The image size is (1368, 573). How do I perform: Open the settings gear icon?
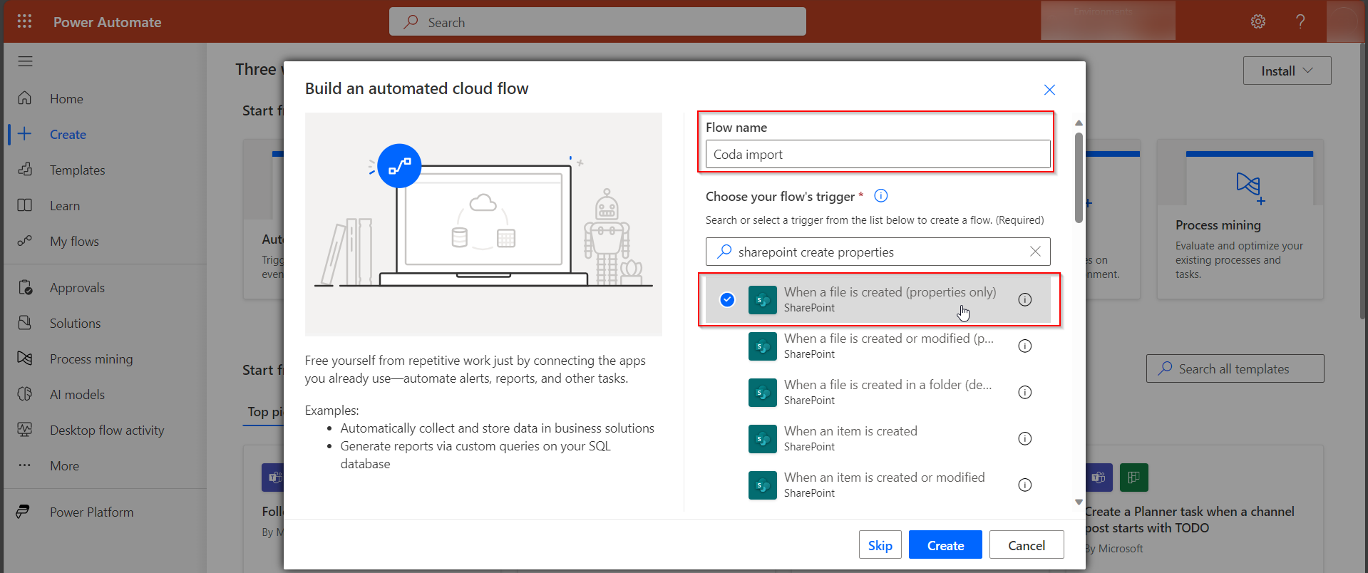[x=1258, y=21]
